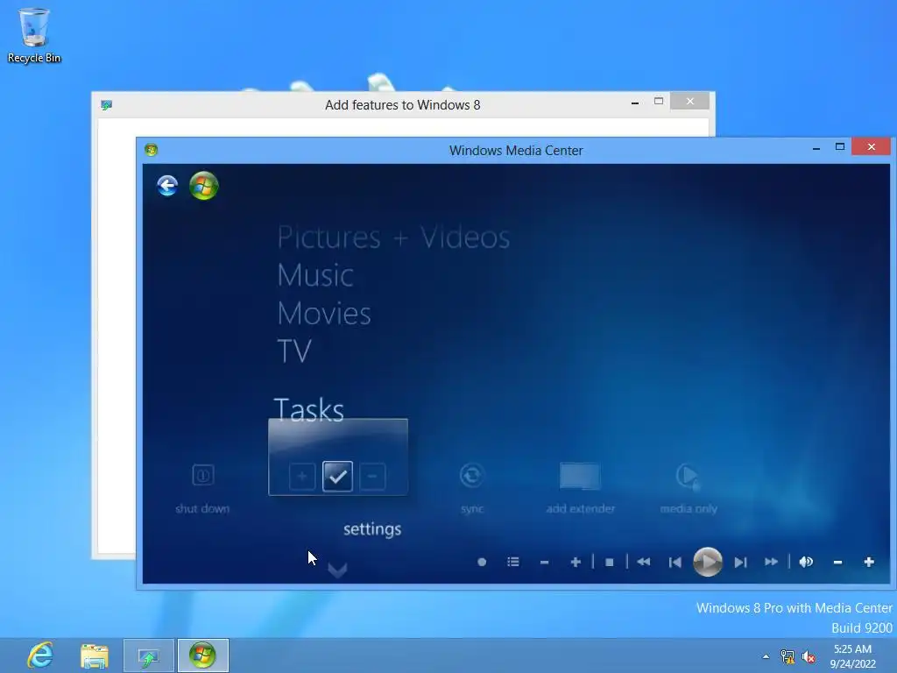The image size is (897, 673).
Task: Open the network status tray icon
Action: coord(788,656)
